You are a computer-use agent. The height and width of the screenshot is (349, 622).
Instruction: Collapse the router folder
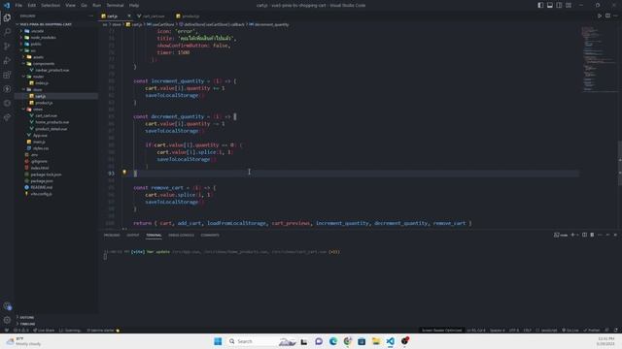(x=38, y=77)
